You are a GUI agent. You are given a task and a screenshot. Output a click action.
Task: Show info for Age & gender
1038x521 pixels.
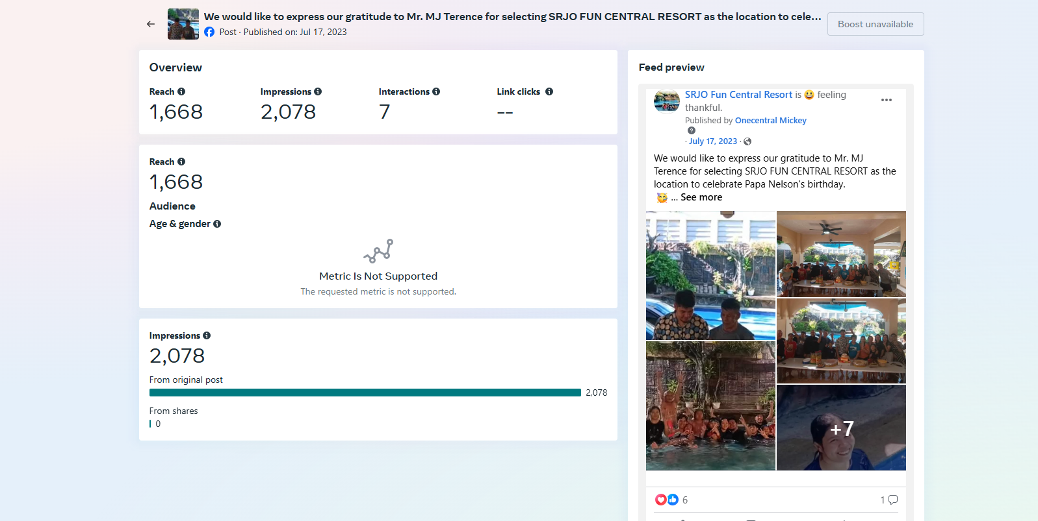(x=217, y=224)
